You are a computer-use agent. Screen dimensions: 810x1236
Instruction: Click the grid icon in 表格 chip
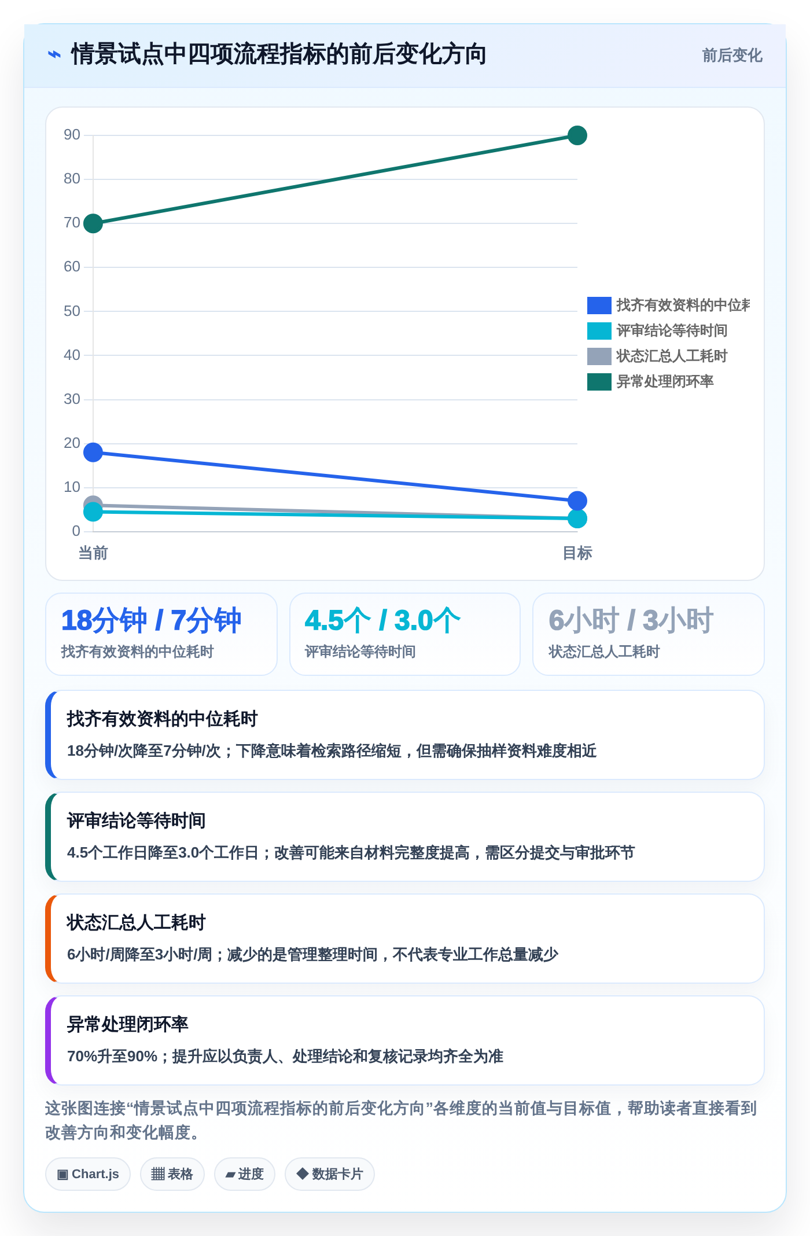pos(158,1174)
